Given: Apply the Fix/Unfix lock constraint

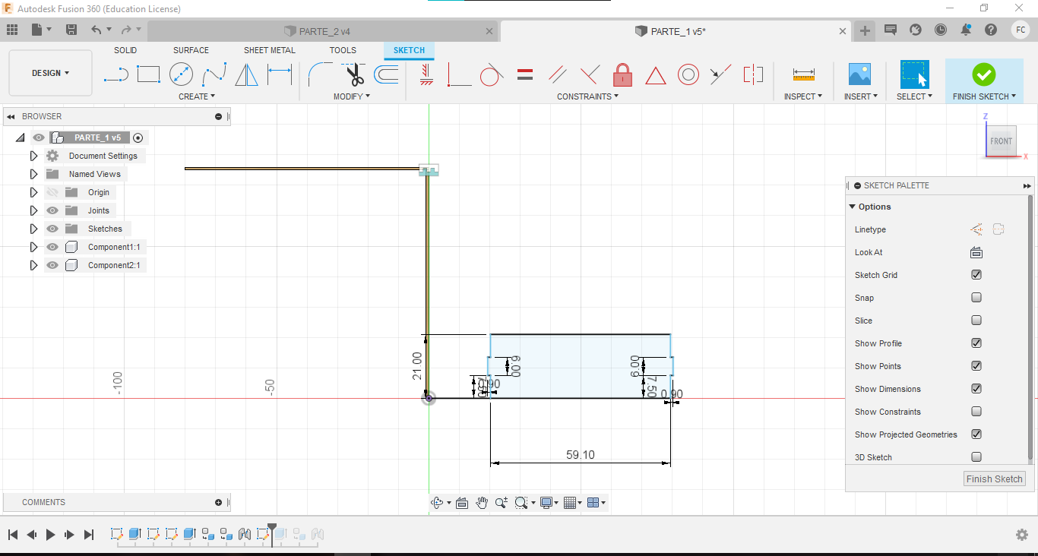Looking at the screenshot, I should point(622,74).
